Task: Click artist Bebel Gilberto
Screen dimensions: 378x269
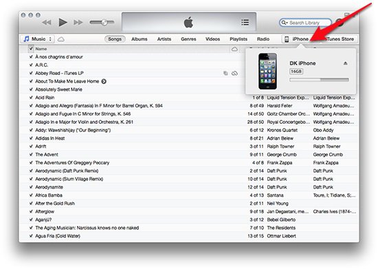Action: pyautogui.click(x=281, y=219)
